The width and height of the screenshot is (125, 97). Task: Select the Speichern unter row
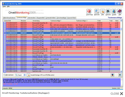[62, 71]
